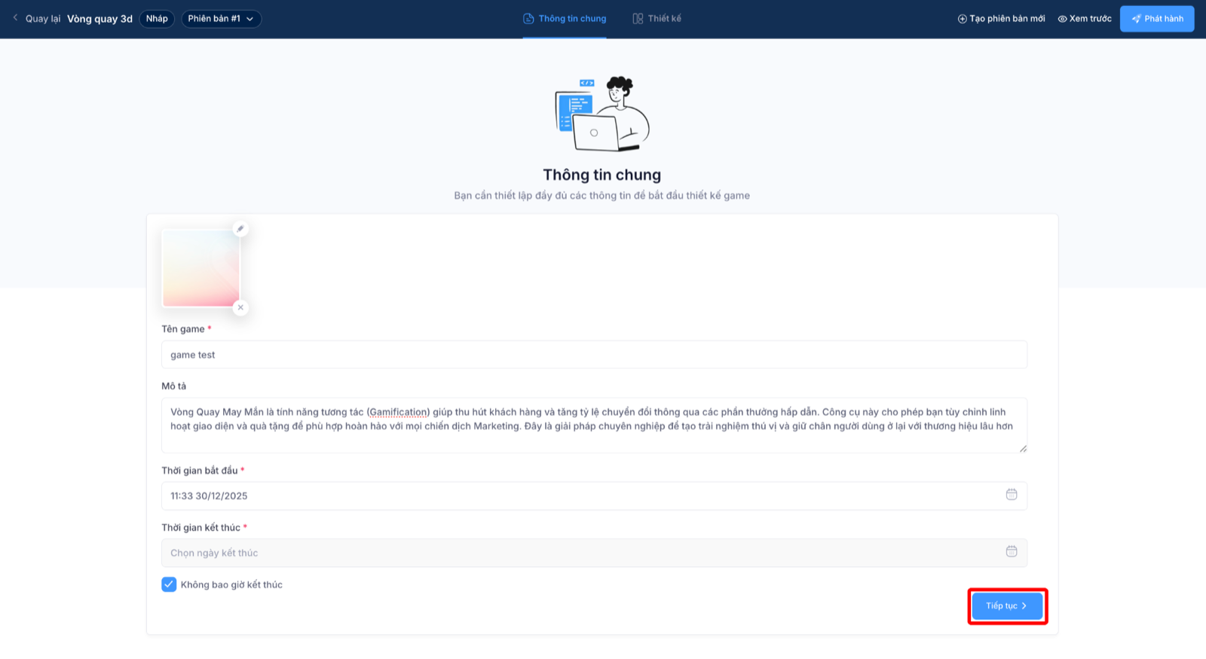Click the Tiếp tục button
Image resolution: width=1206 pixels, height=659 pixels.
point(1007,606)
